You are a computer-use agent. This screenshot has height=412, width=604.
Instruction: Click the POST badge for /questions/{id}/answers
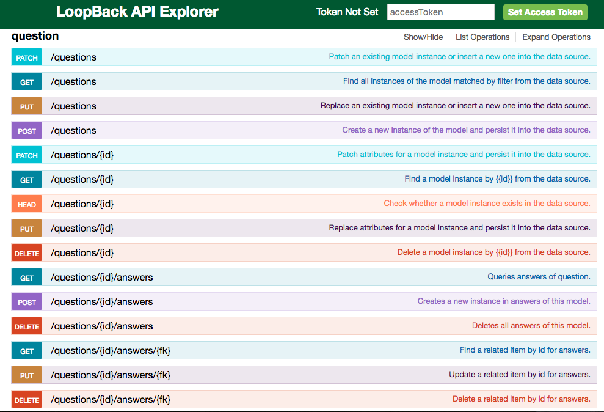[27, 302]
